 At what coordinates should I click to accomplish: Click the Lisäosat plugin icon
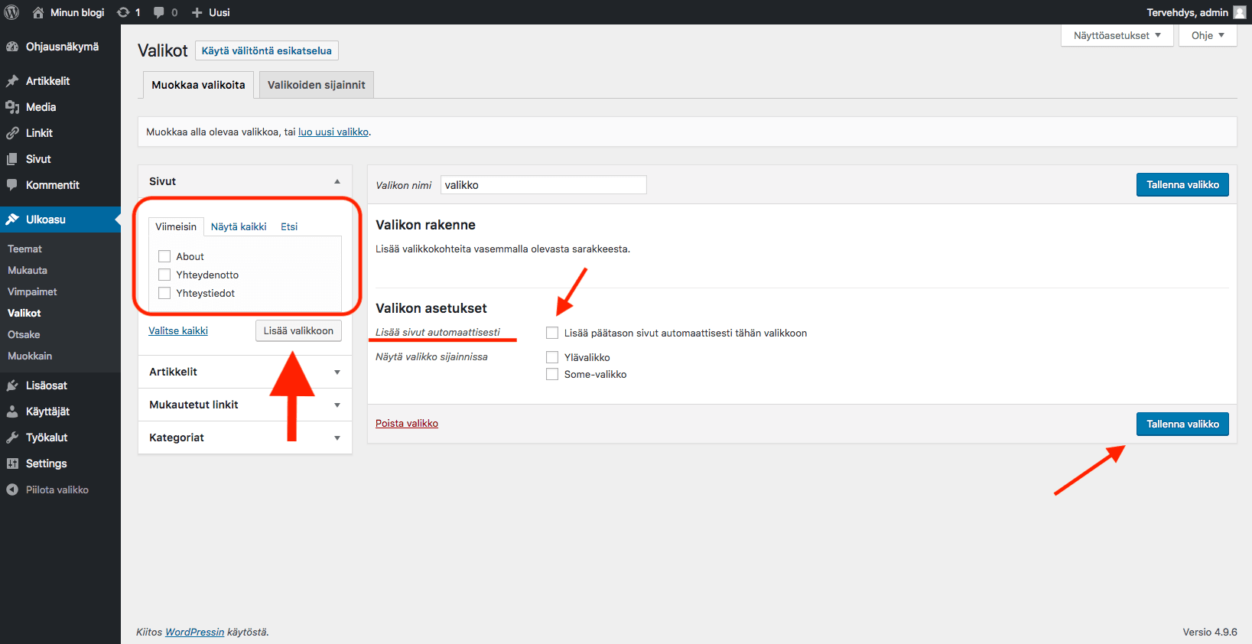coord(12,385)
